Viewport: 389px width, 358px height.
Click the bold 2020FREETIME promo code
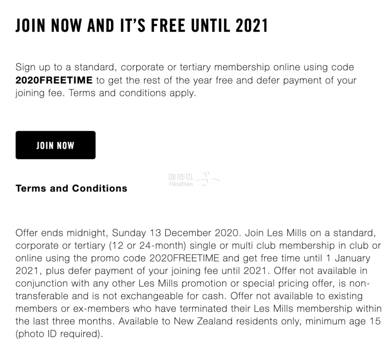(54, 80)
